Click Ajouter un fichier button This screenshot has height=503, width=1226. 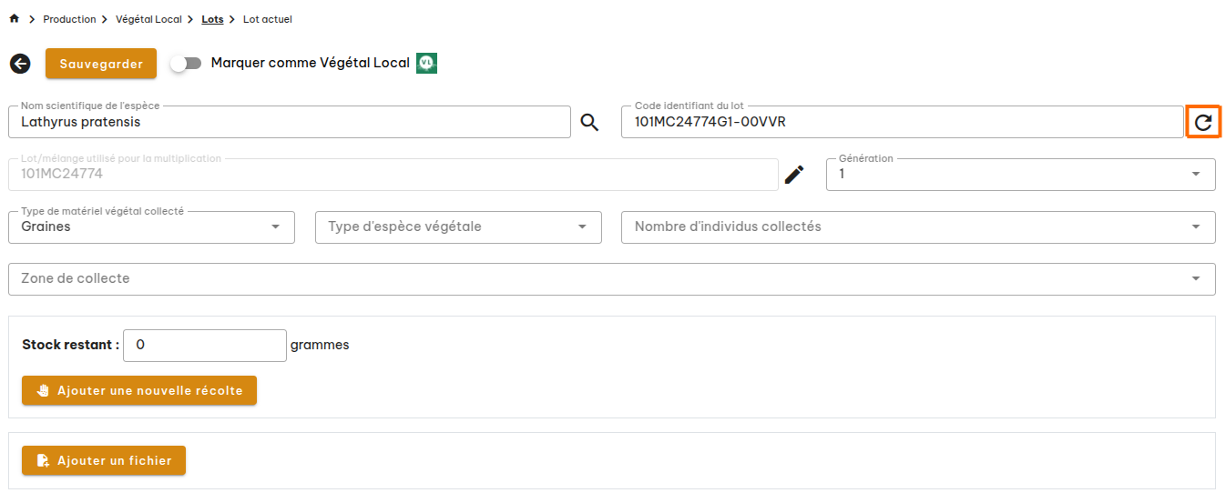coord(104,461)
